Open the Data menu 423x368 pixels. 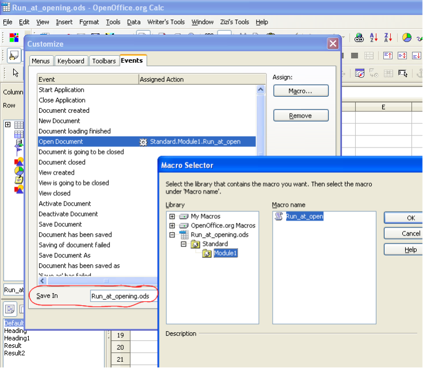pos(134,22)
